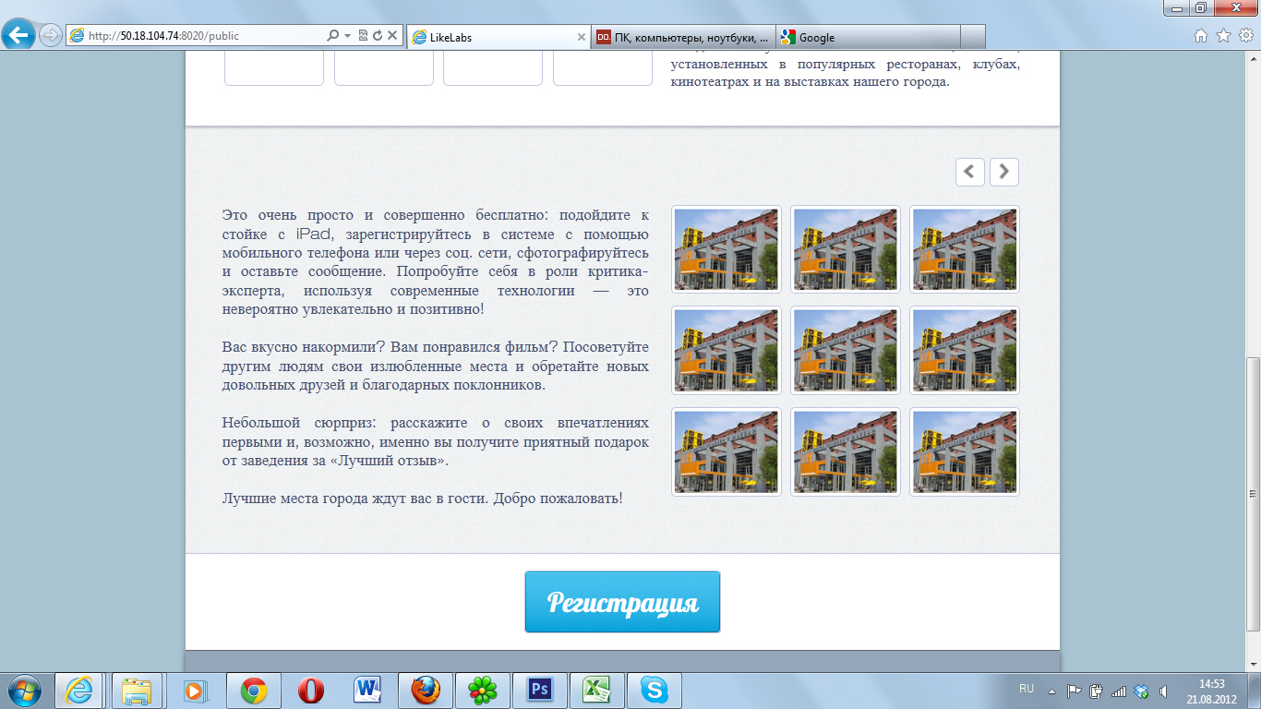Open favorites star icon
The height and width of the screenshot is (709, 1261).
click(1223, 36)
